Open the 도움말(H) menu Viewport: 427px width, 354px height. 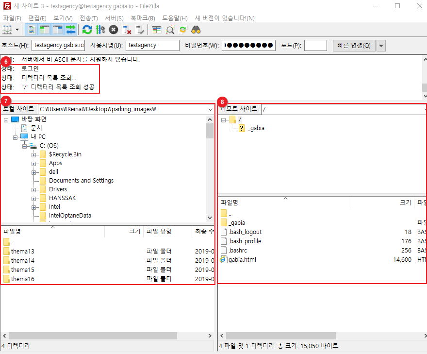[x=175, y=18]
